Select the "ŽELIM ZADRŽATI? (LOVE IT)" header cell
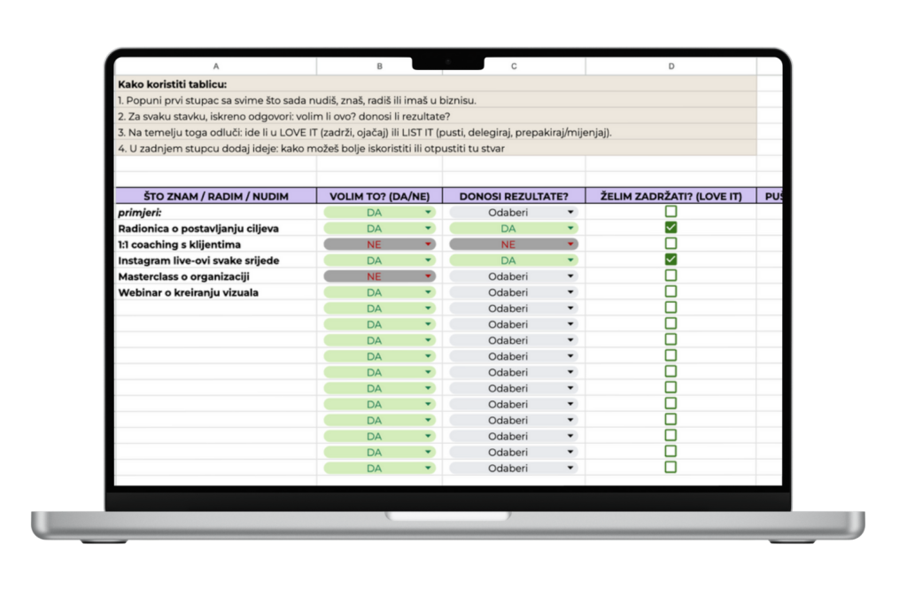 671,196
